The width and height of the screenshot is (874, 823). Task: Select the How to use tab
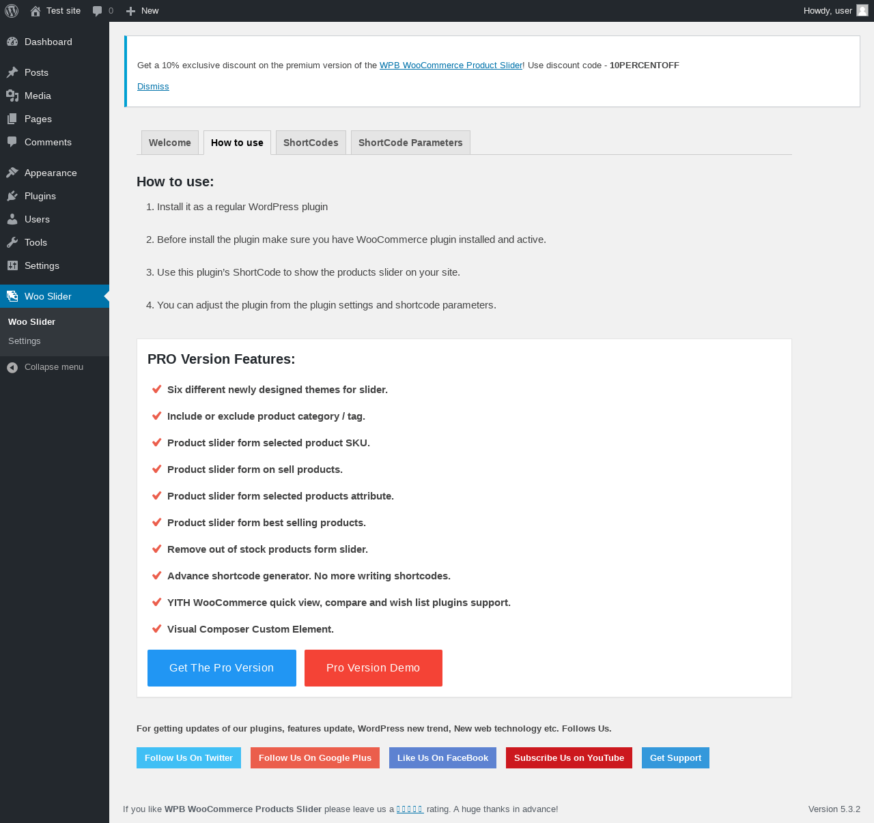[x=237, y=143]
